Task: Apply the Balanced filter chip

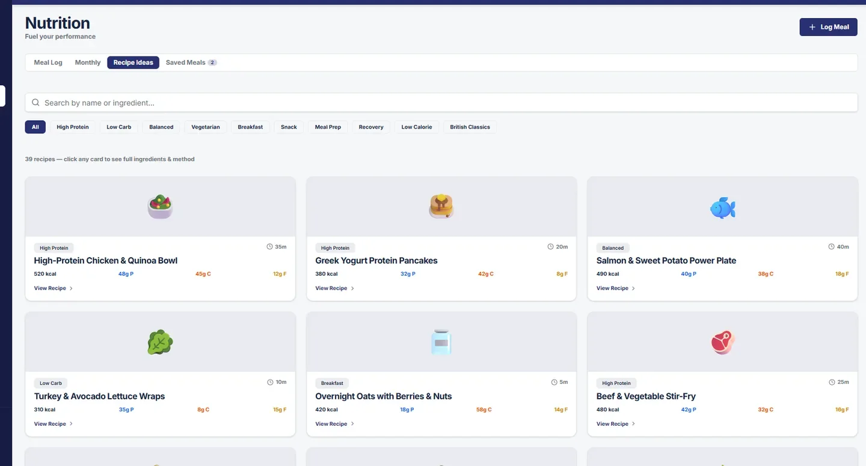Action: pos(161,127)
